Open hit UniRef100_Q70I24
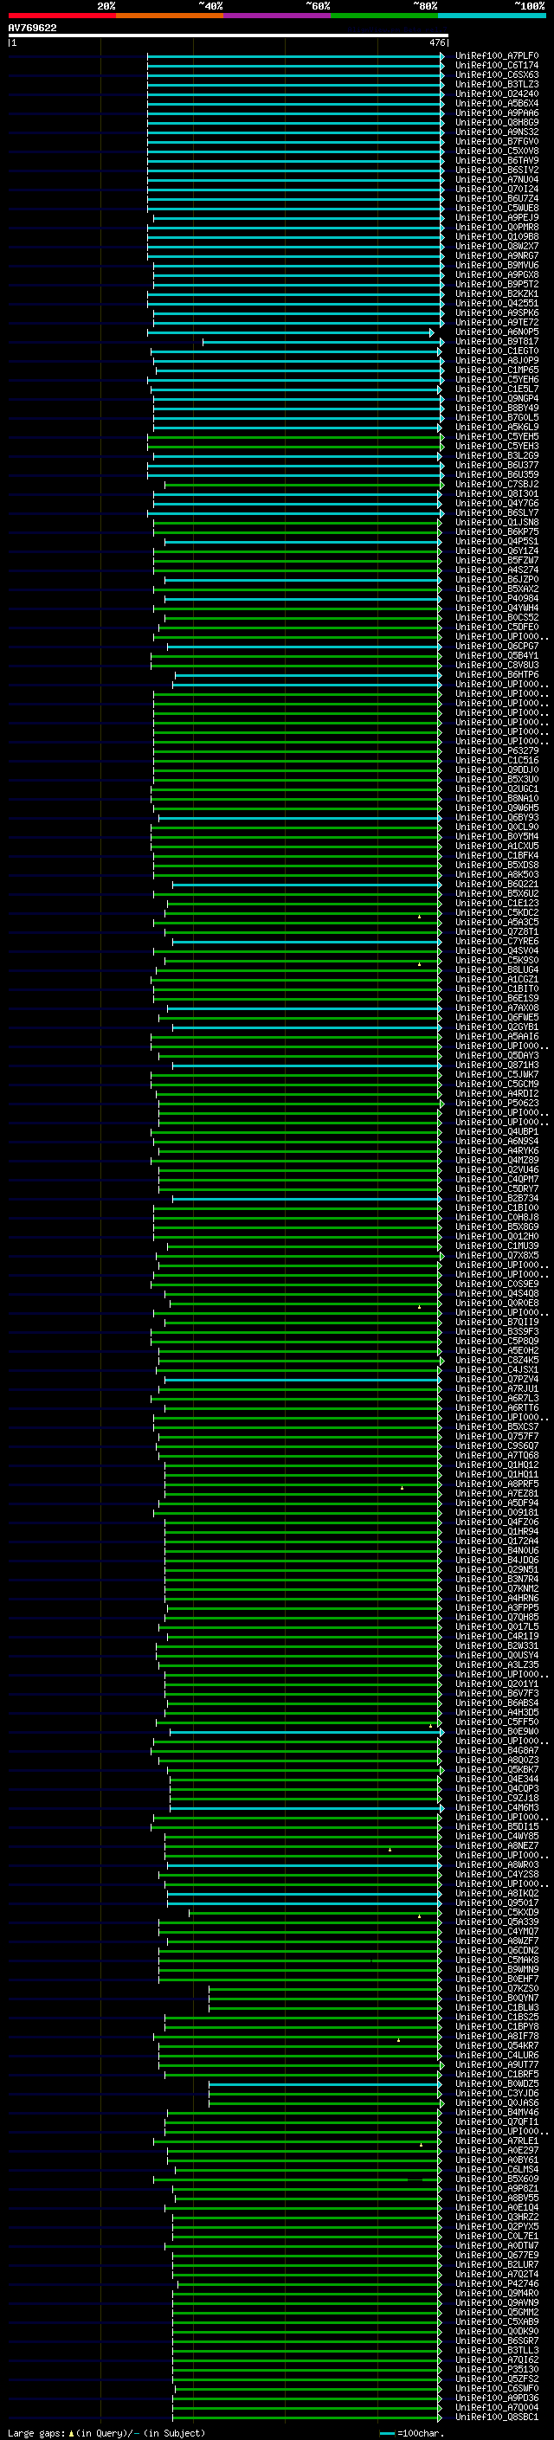Image resolution: width=554 pixels, height=2440 pixels. click(496, 190)
